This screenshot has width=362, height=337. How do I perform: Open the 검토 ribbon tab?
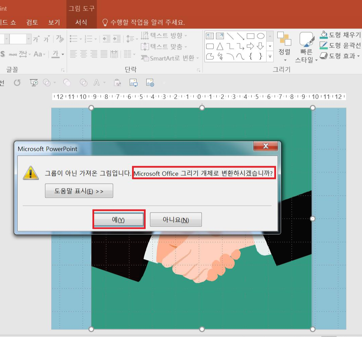(32, 22)
